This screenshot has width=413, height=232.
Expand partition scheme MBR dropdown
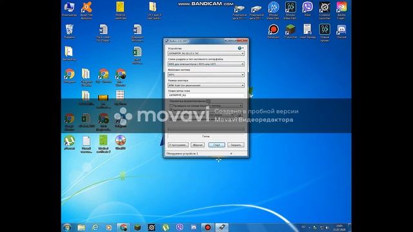click(206, 64)
